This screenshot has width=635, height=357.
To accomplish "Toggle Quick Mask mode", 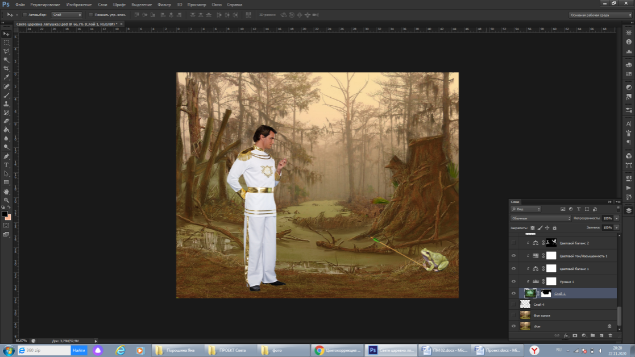I will 6,226.
